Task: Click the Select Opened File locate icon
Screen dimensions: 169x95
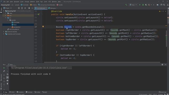Action: (19, 8)
